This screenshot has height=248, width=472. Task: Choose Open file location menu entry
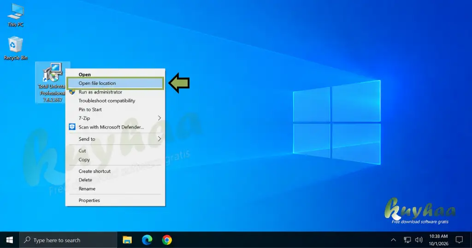pyautogui.click(x=115, y=83)
